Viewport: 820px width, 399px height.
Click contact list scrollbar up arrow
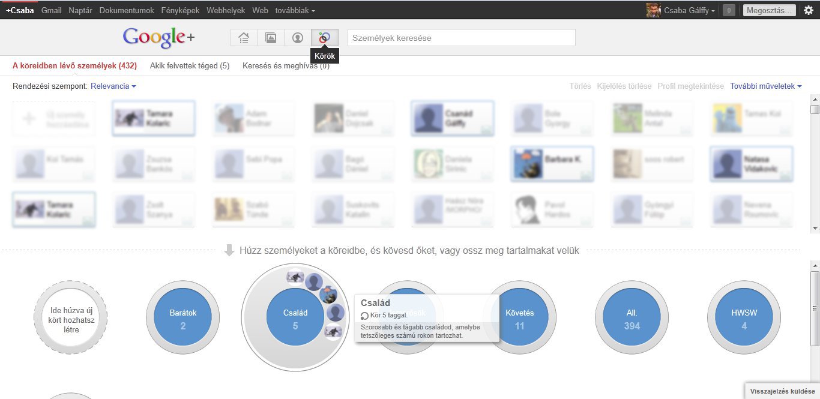[x=815, y=98]
